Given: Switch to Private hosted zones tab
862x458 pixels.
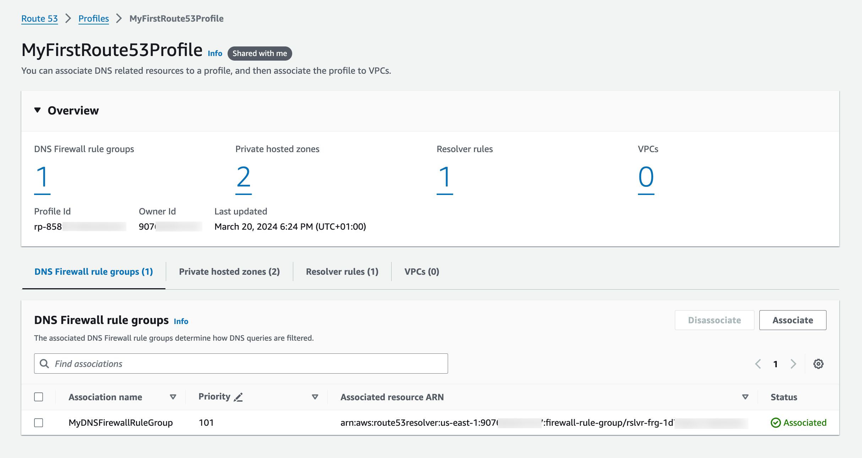Looking at the screenshot, I should [x=229, y=272].
